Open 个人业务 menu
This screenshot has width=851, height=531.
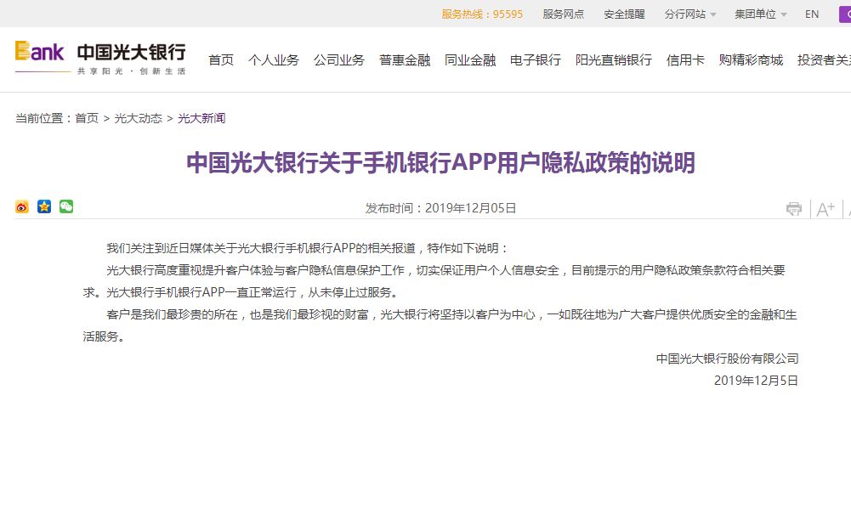274,60
